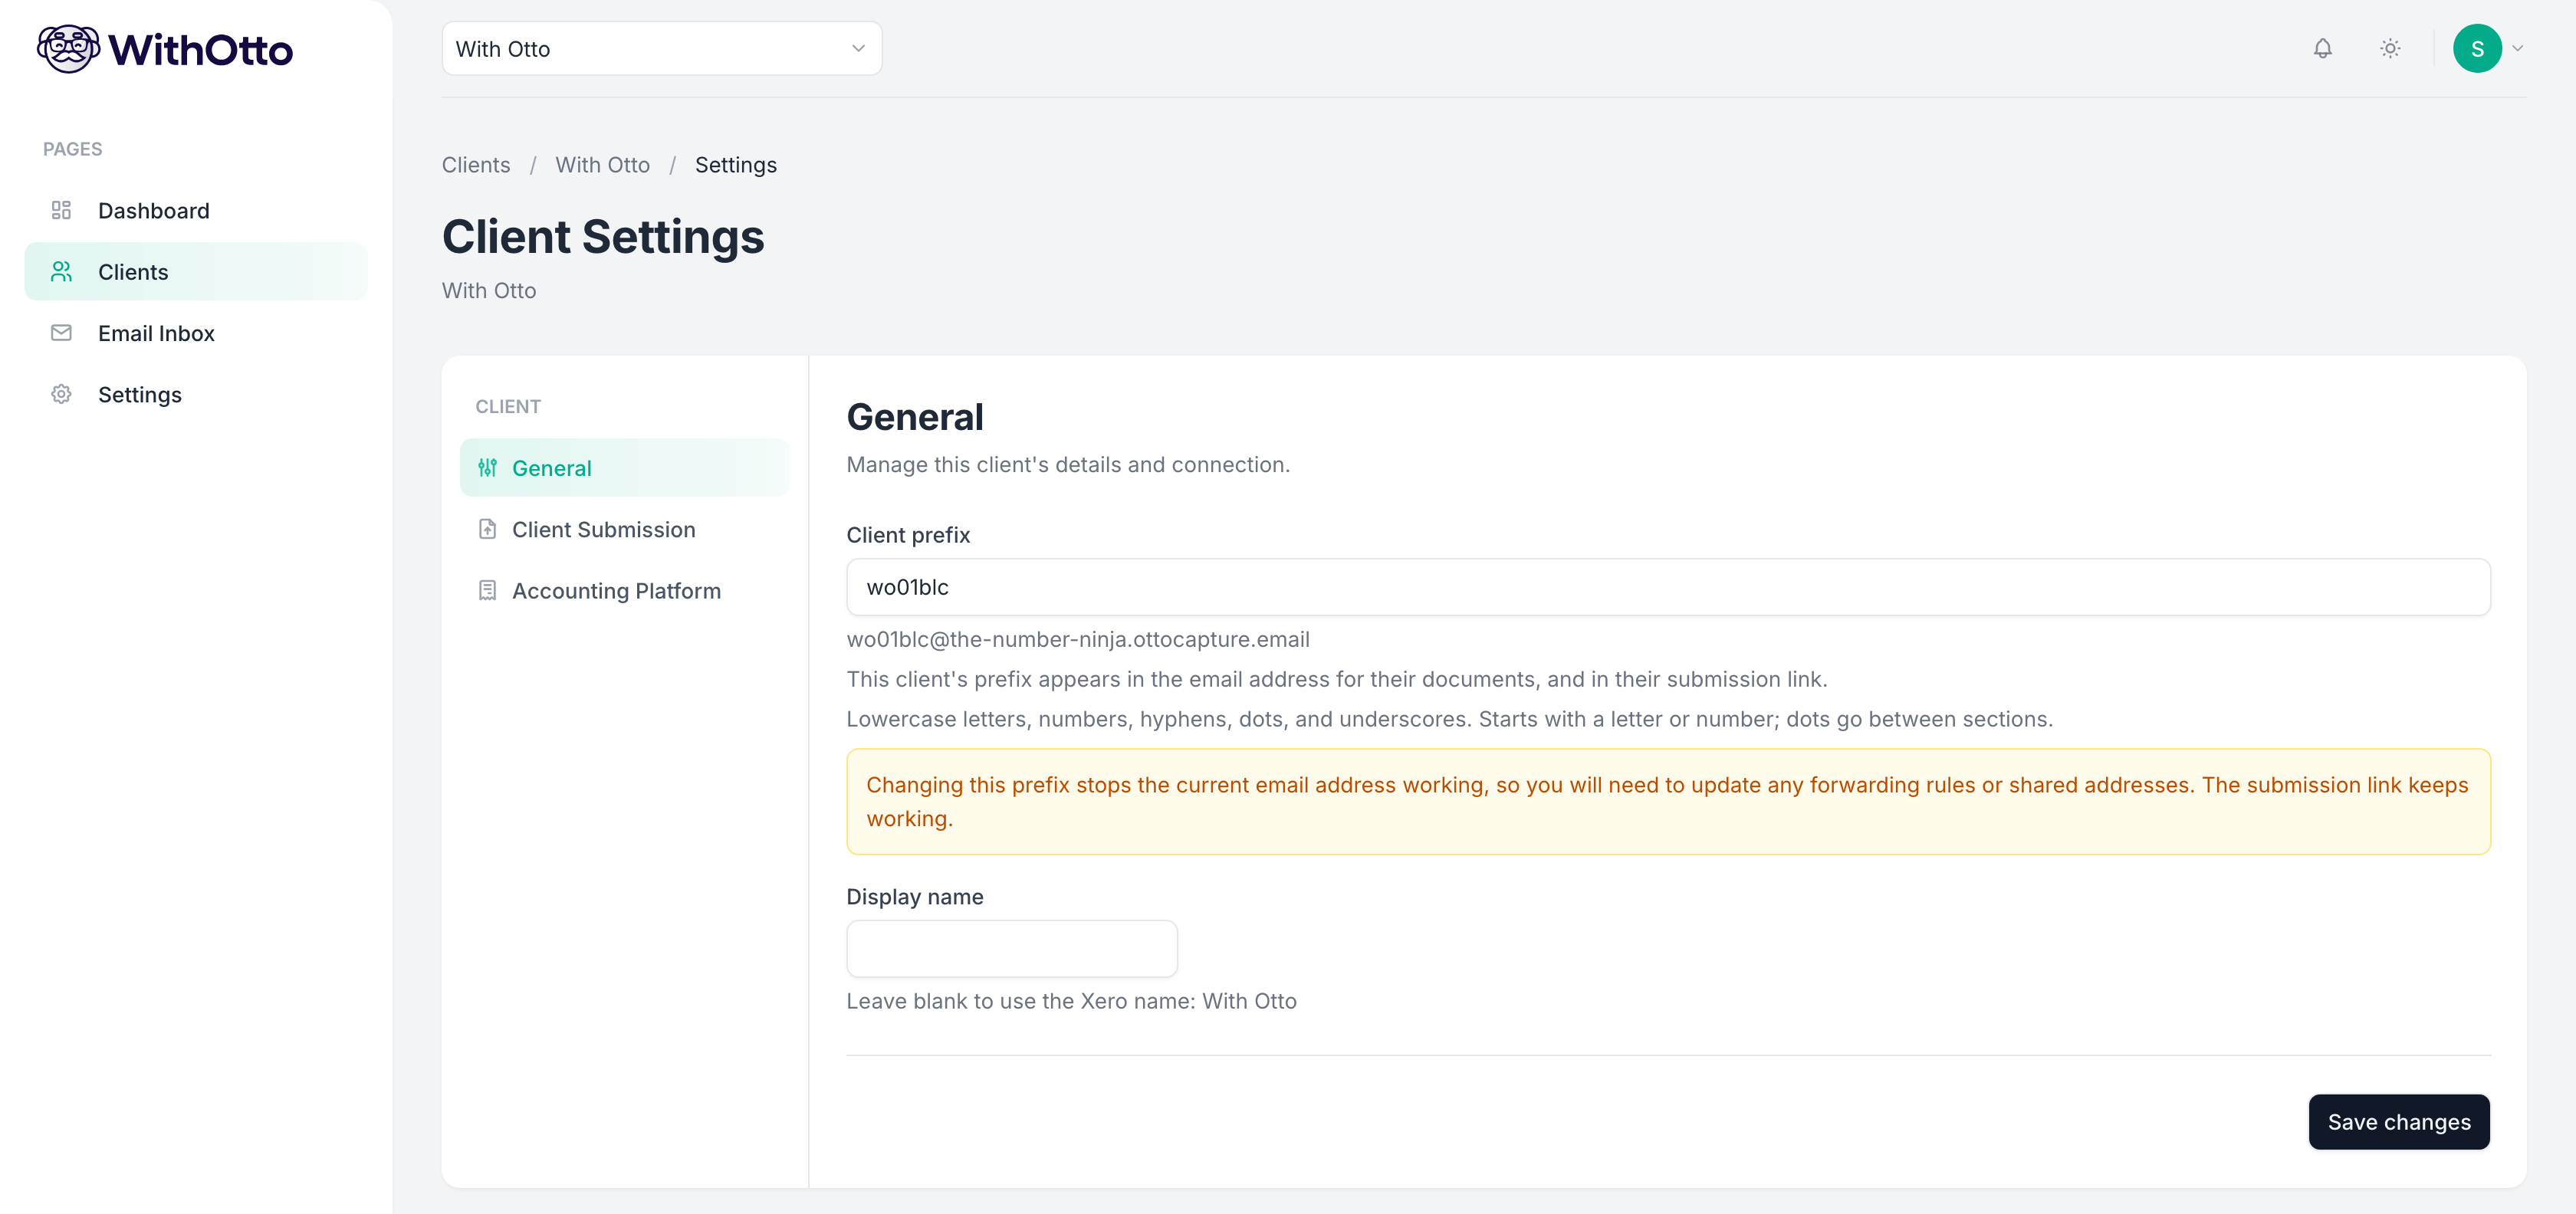Viewport: 2576px width, 1214px height.
Task: Click the Client Submission document icon
Action: pyautogui.click(x=487, y=529)
